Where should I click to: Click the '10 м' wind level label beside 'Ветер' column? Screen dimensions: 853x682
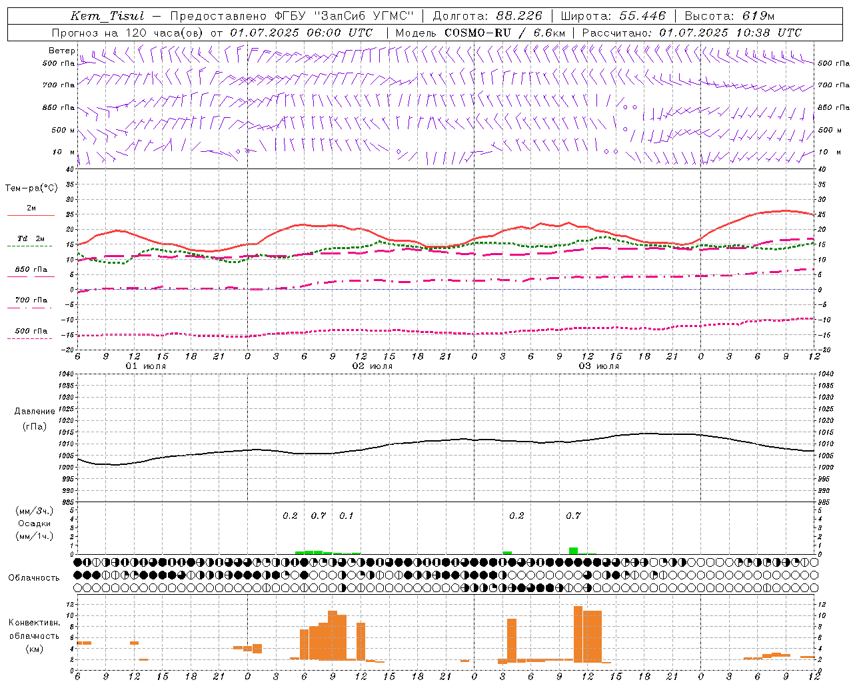point(64,153)
